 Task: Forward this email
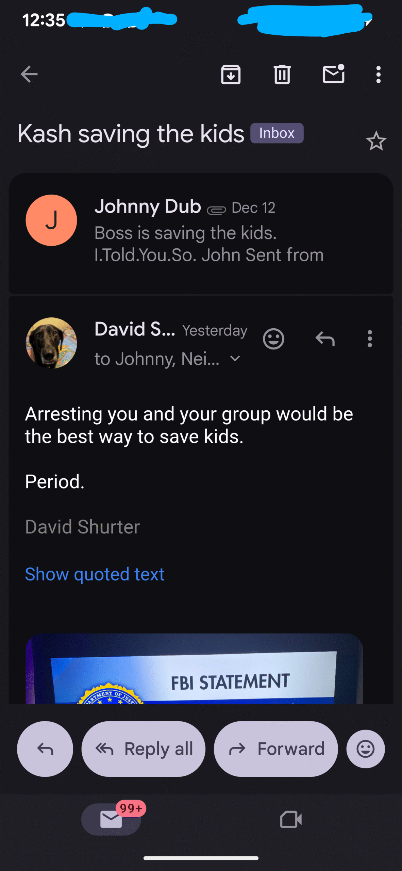tap(276, 749)
